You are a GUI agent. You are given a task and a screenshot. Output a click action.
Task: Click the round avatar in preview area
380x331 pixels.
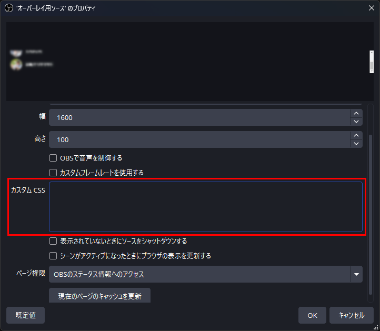click(x=16, y=64)
